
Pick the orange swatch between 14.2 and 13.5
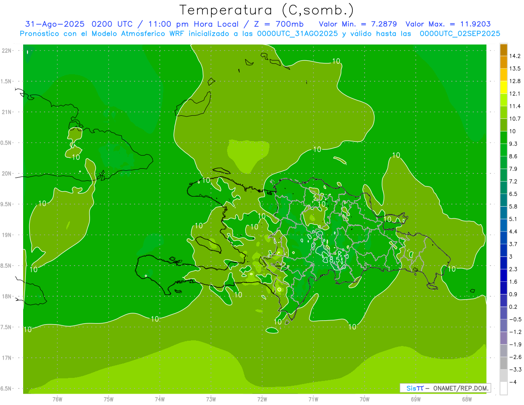point(503,62)
